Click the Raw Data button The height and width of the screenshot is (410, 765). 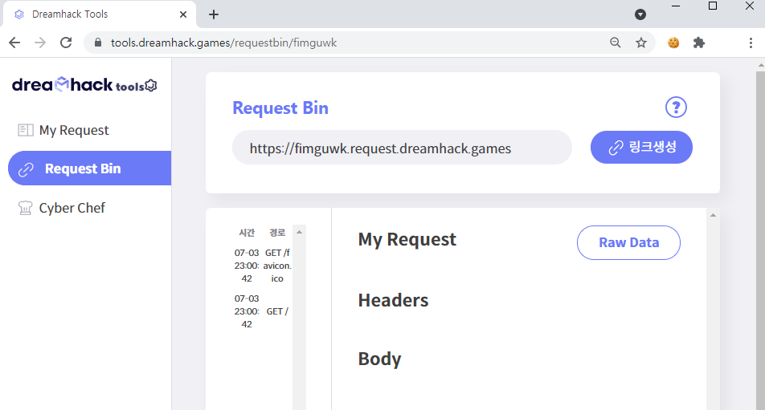tap(628, 242)
